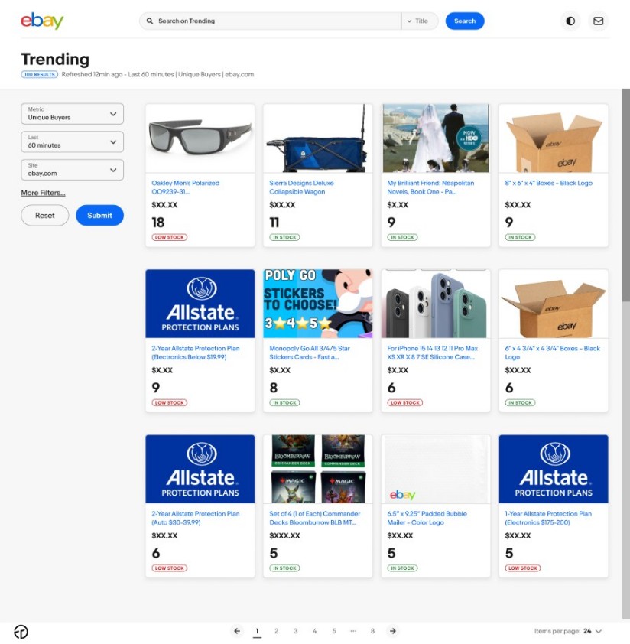Open 6.5" x 9.25" Padded Bubble Mailer listing

tap(427, 518)
